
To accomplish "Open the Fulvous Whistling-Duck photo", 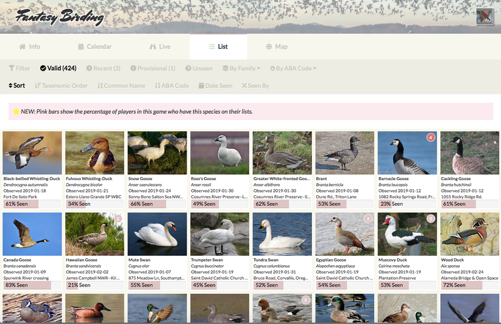I will pyautogui.click(x=95, y=153).
